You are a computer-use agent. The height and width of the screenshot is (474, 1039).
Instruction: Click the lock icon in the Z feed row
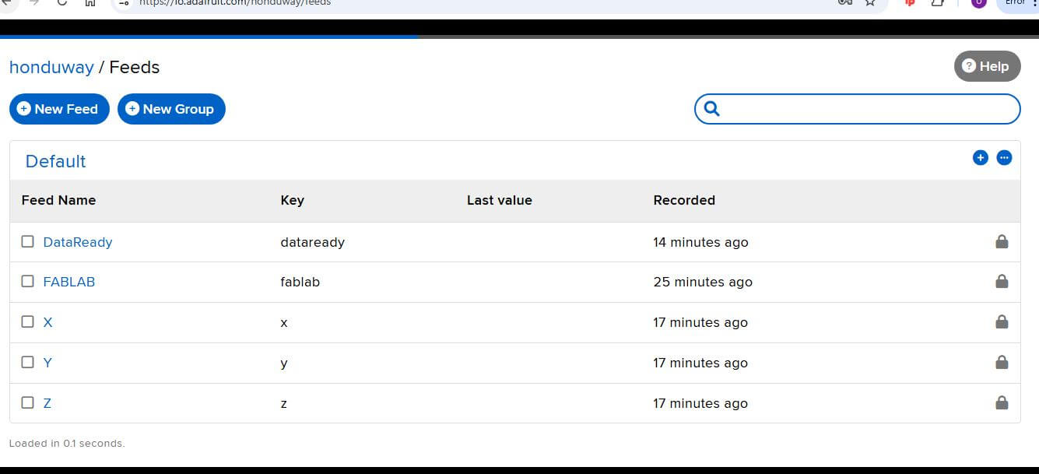[1002, 402]
